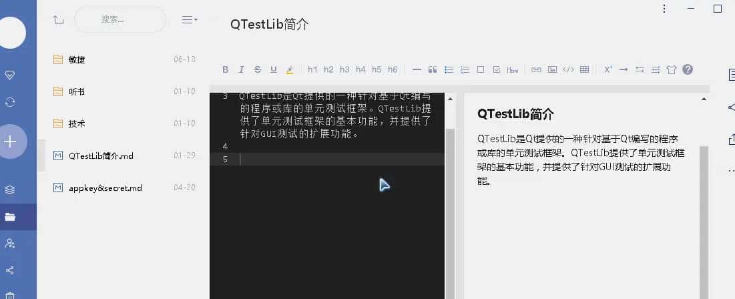Insert an image
The image size is (735, 299).
coord(553,70)
